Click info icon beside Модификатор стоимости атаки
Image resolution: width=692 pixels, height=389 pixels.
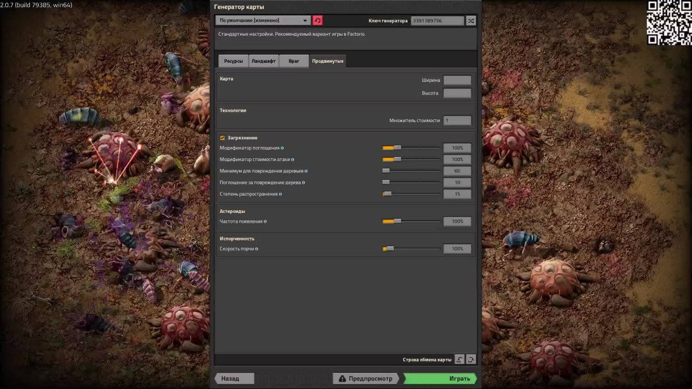pyautogui.click(x=293, y=159)
